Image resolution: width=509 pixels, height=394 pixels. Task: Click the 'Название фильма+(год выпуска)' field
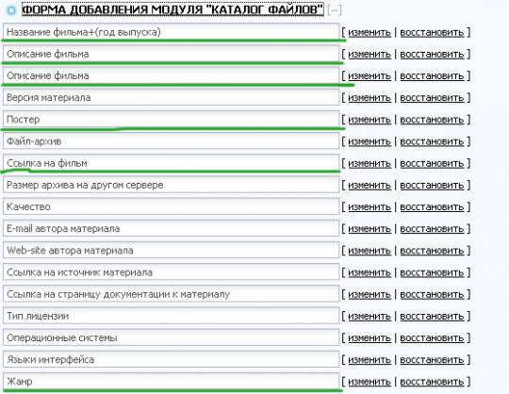coord(171,32)
